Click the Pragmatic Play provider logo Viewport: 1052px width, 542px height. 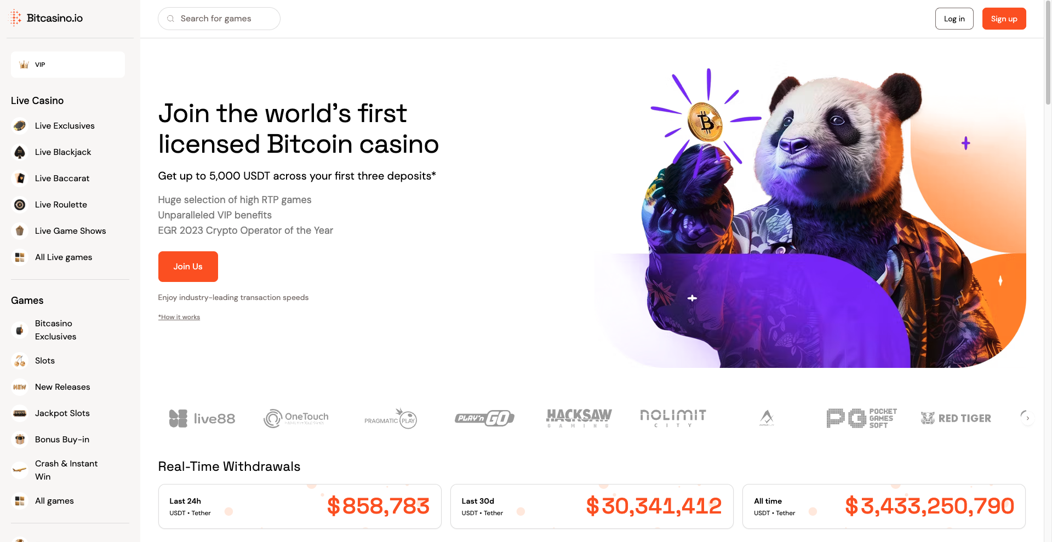(391, 419)
